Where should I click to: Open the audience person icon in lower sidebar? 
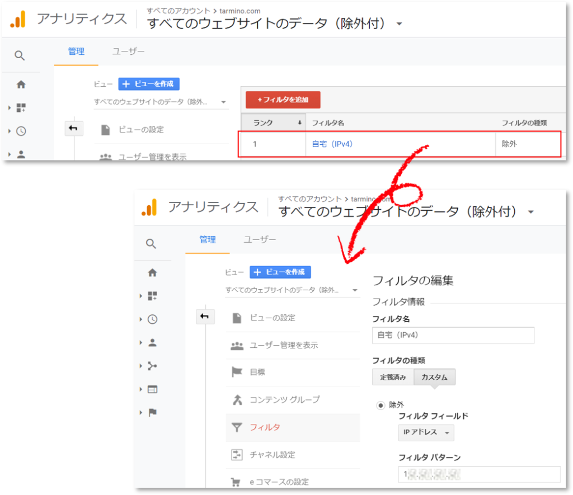[x=152, y=343]
